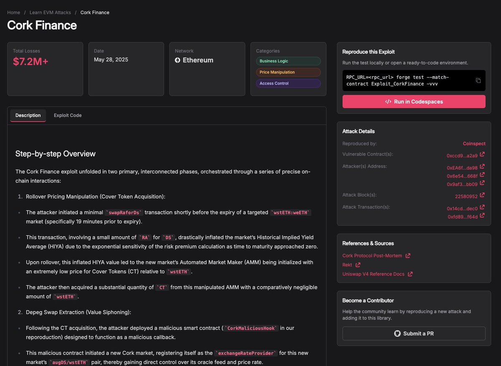Screen dimensions: 501x366
Task: Select the Business Logic category tag
Action: coord(288,61)
